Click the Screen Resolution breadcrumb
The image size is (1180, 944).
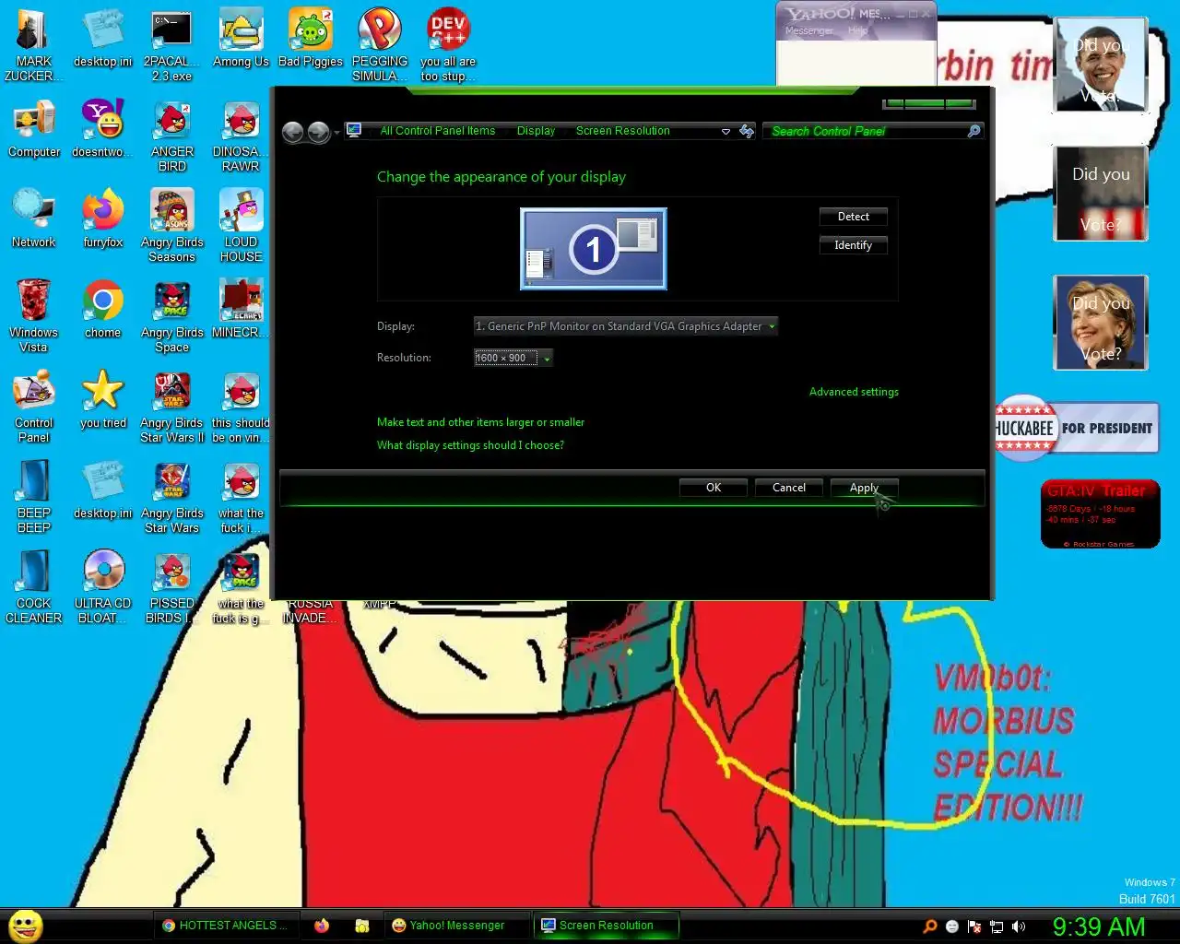[623, 131]
